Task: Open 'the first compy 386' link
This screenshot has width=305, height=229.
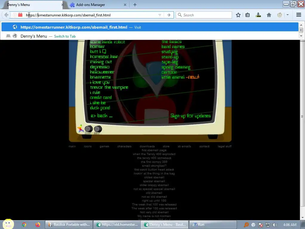Action: click(x=154, y=162)
